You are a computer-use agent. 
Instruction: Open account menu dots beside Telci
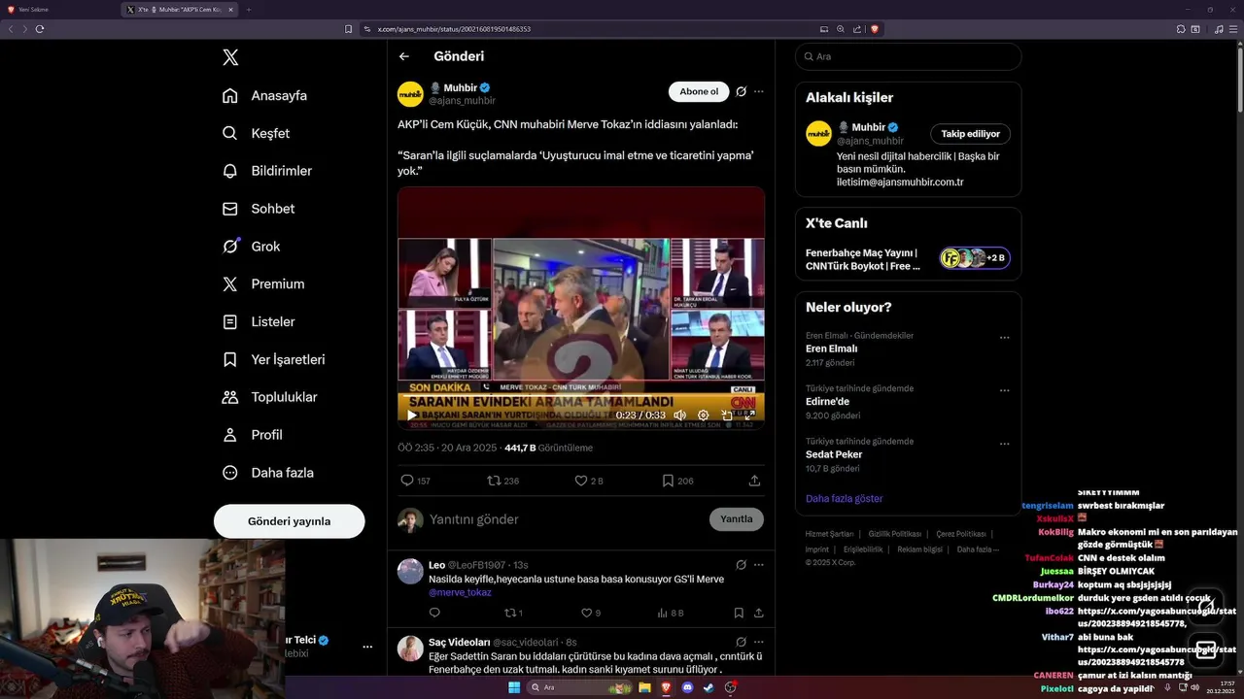(x=367, y=647)
